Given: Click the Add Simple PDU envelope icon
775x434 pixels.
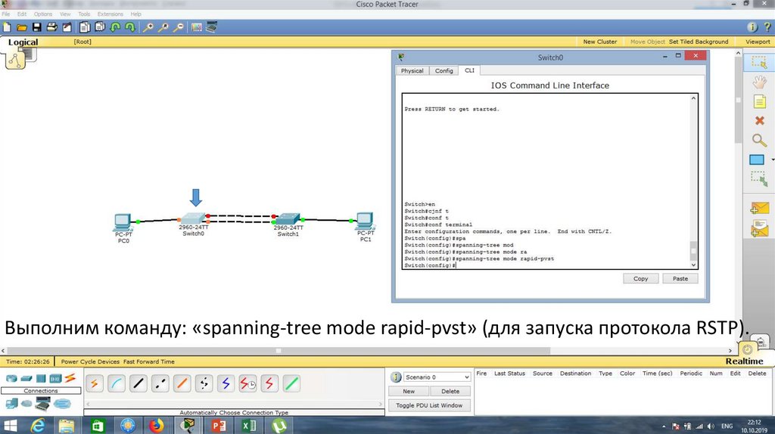Looking at the screenshot, I should click(758, 208).
